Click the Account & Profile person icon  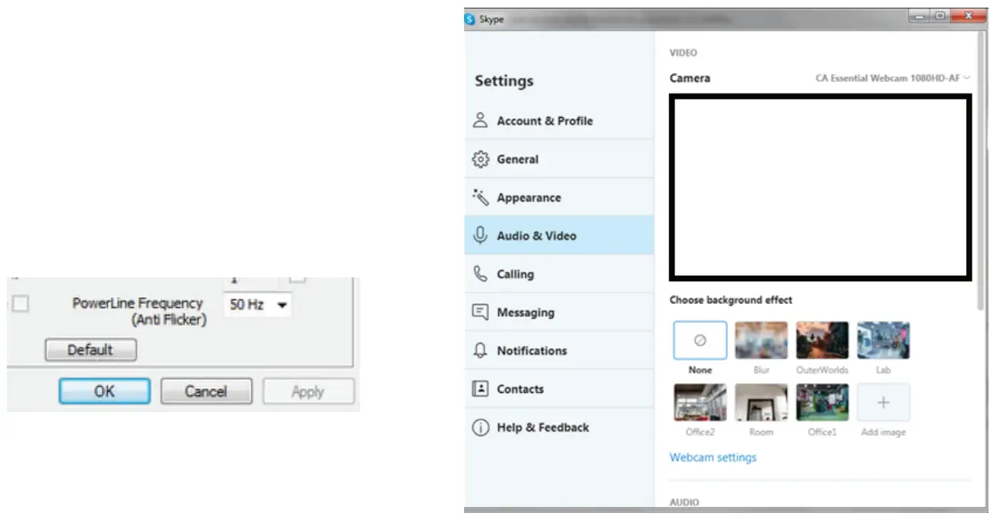click(x=480, y=120)
